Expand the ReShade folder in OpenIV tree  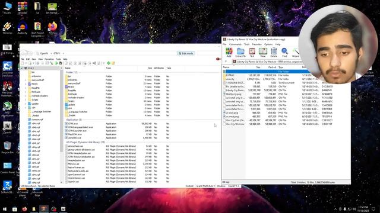click(26, 92)
